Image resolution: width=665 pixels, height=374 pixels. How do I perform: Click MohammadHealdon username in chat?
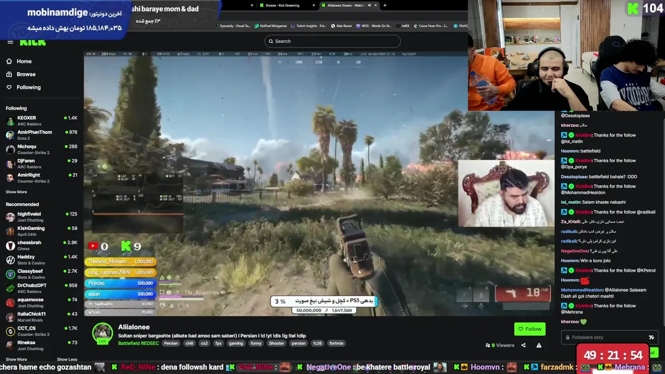click(582, 290)
